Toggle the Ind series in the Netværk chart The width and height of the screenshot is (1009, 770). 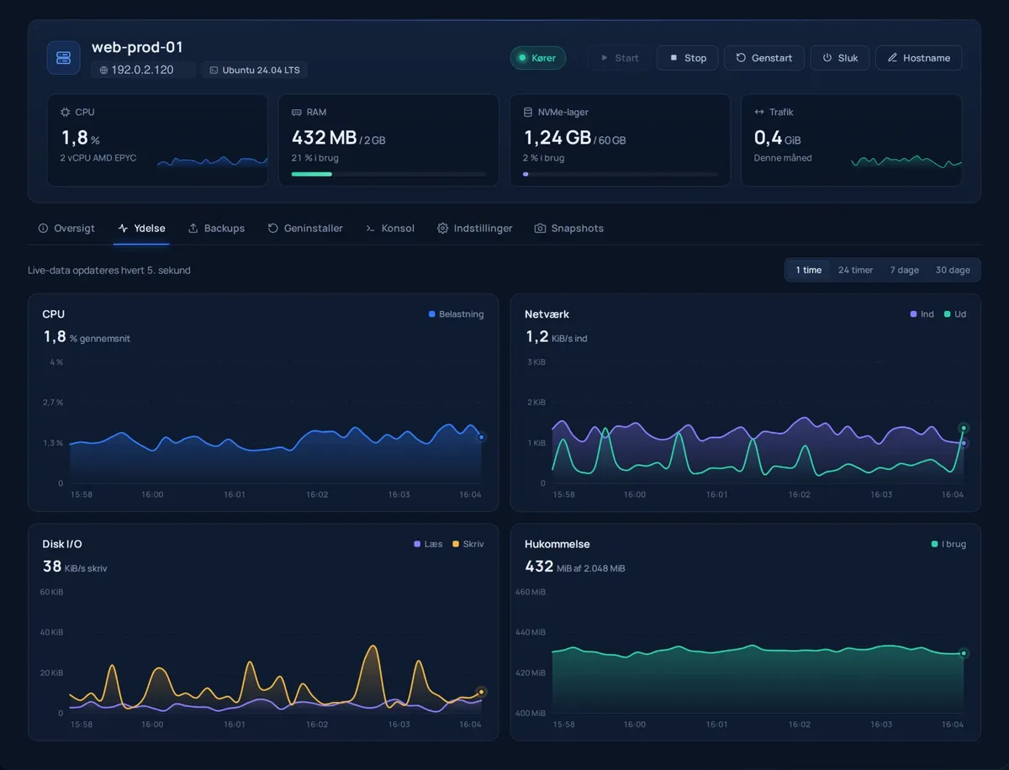[922, 314]
